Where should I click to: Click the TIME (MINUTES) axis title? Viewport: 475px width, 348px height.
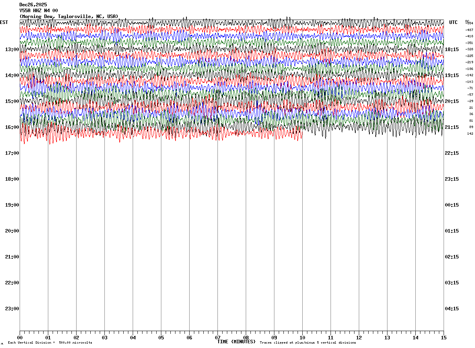[236, 341]
